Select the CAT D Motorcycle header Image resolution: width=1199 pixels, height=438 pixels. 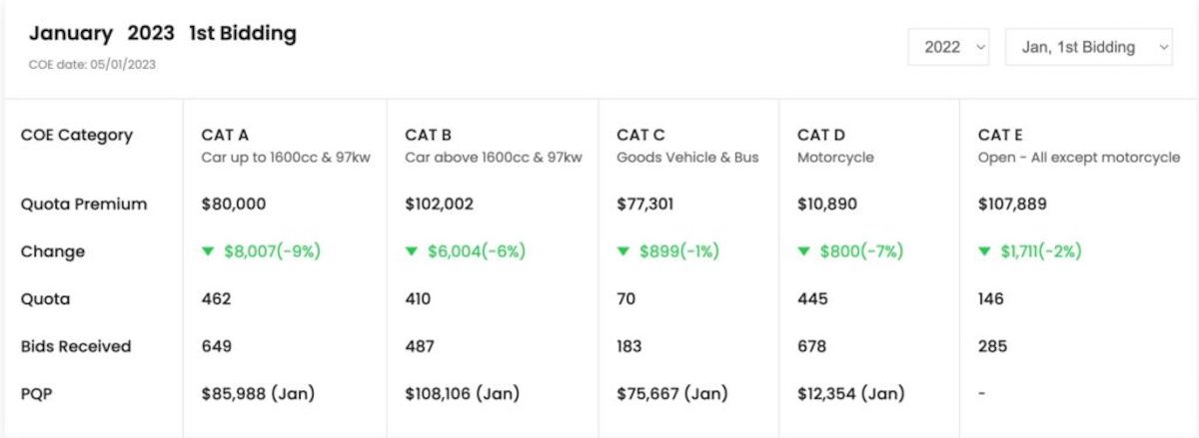[835, 146]
